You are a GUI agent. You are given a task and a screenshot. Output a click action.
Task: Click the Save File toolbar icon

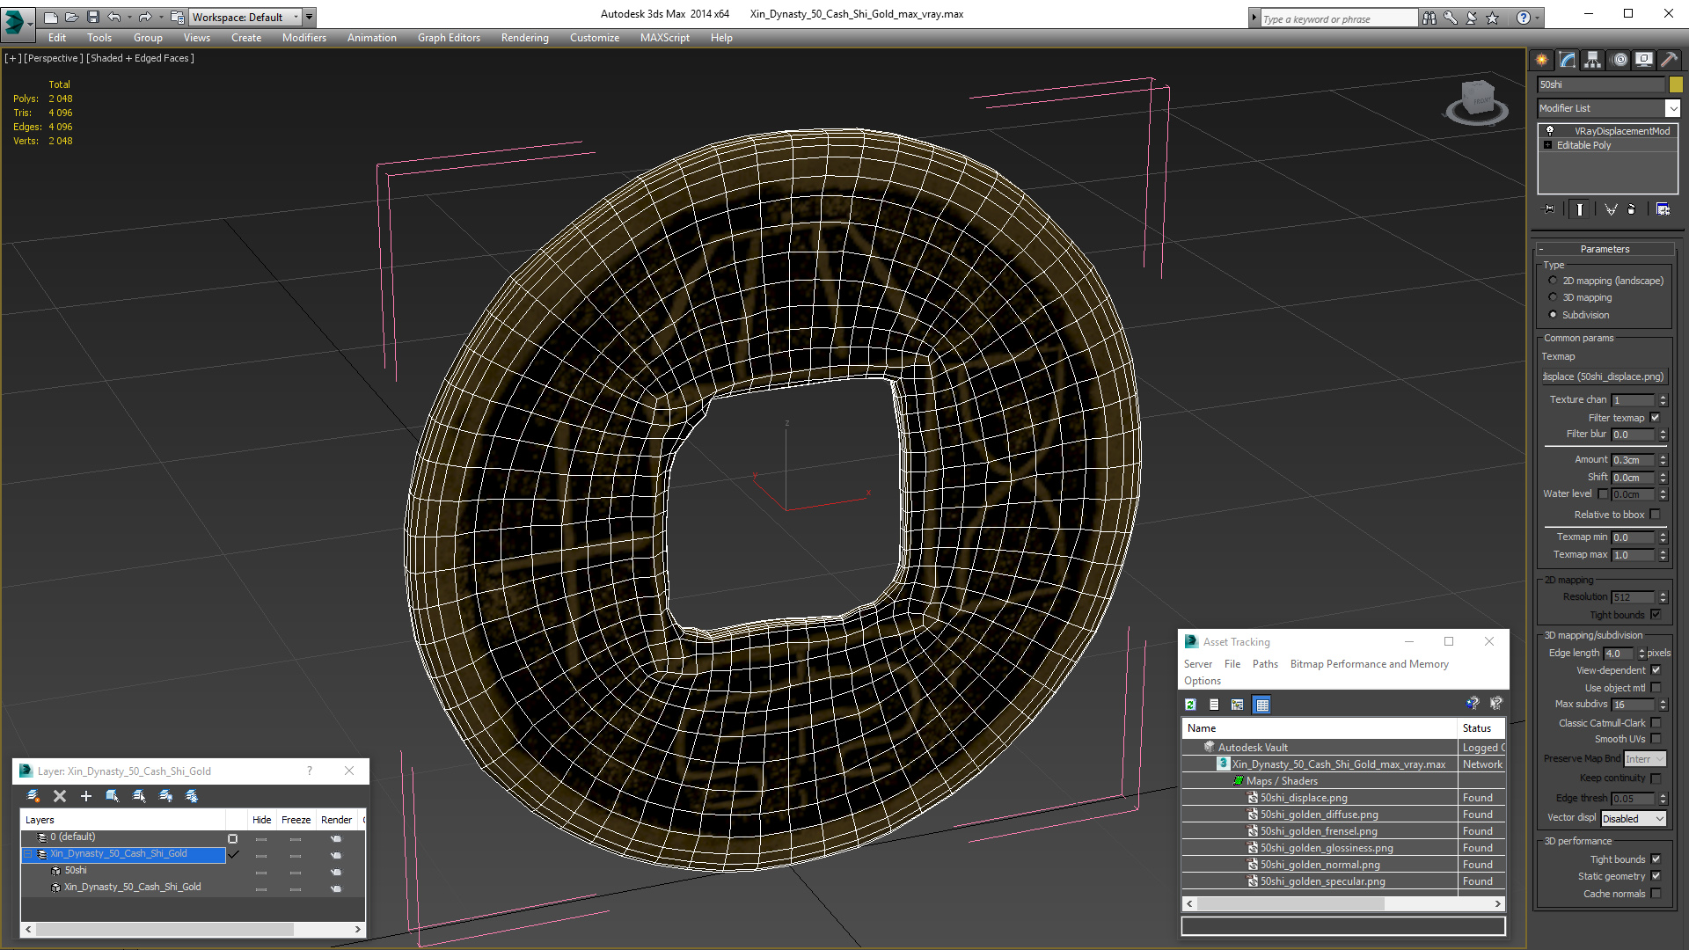(93, 17)
